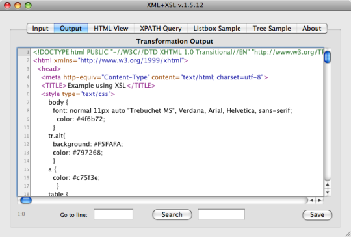Click the horizontal scrollbar thumb
The width and height of the screenshot is (351, 237).
[x=26, y=201]
